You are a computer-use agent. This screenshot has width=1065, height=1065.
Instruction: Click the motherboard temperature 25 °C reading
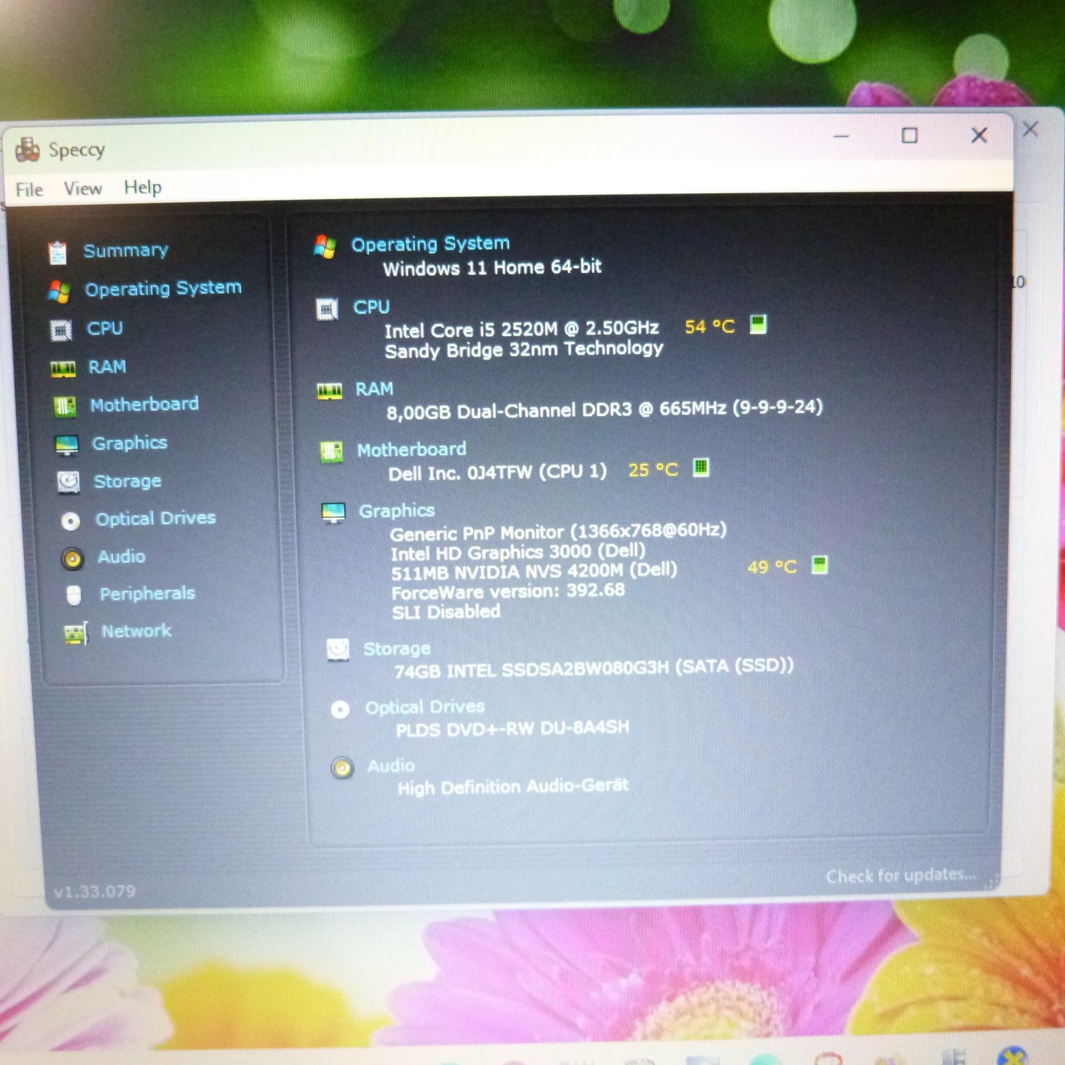653,470
